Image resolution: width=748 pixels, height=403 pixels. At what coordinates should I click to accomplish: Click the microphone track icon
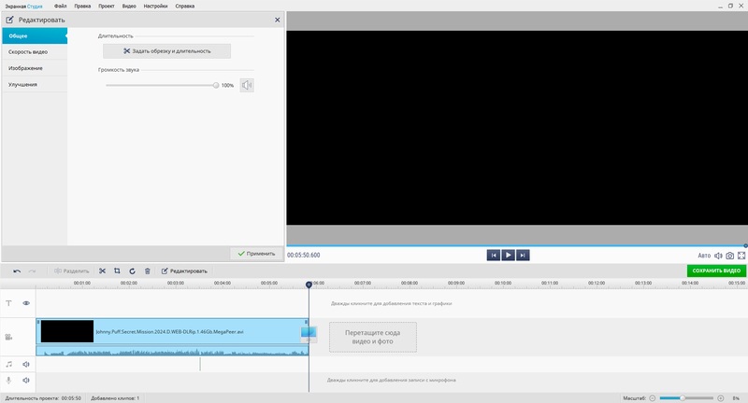[x=8, y=381]
